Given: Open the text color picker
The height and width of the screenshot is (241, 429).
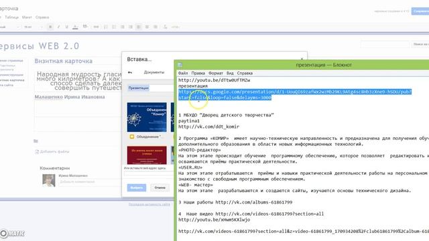Looking at the screenshot, I should (75, 27).
